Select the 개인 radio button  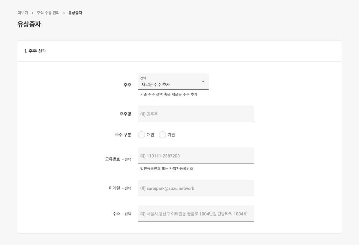coord(142,135)
